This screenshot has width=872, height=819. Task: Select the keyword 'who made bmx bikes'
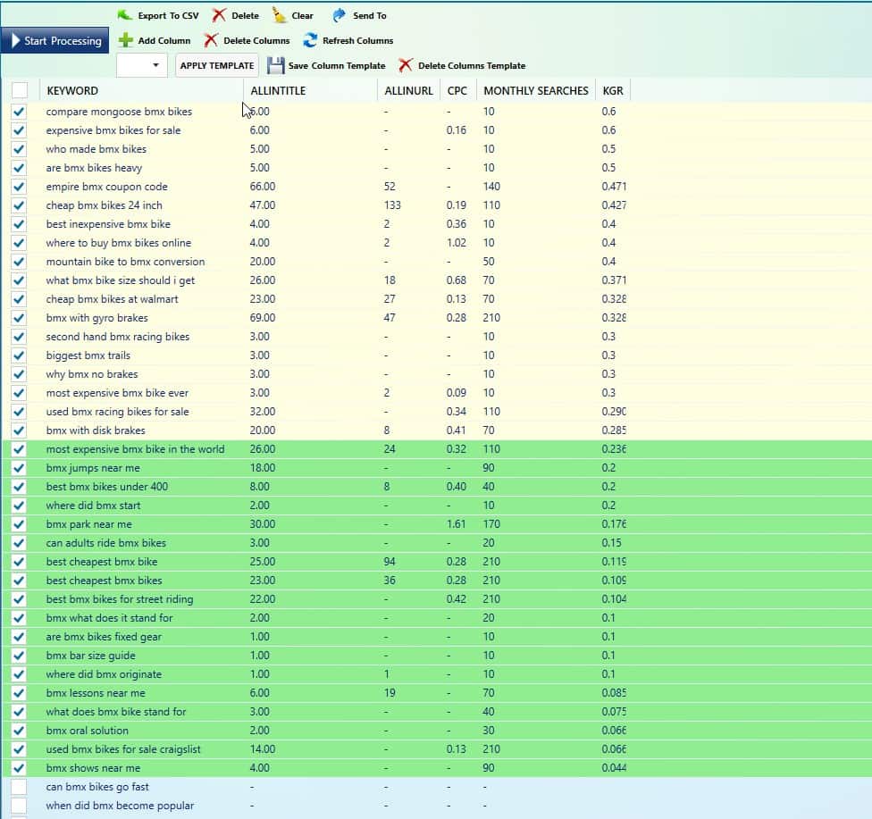(96, 149)
